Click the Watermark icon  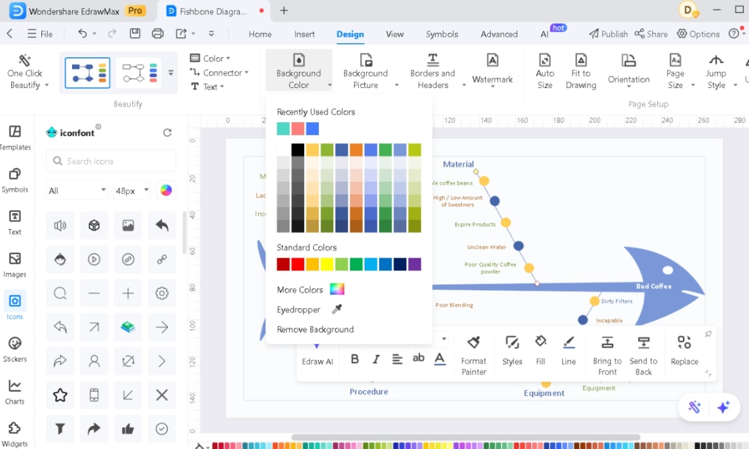492,60
